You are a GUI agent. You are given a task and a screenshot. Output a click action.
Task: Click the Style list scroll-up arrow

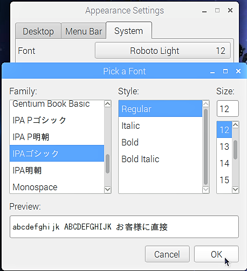tap(206, 104)
